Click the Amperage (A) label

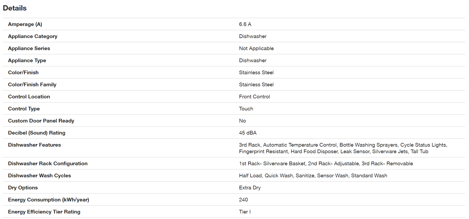[x=25, y=24]
